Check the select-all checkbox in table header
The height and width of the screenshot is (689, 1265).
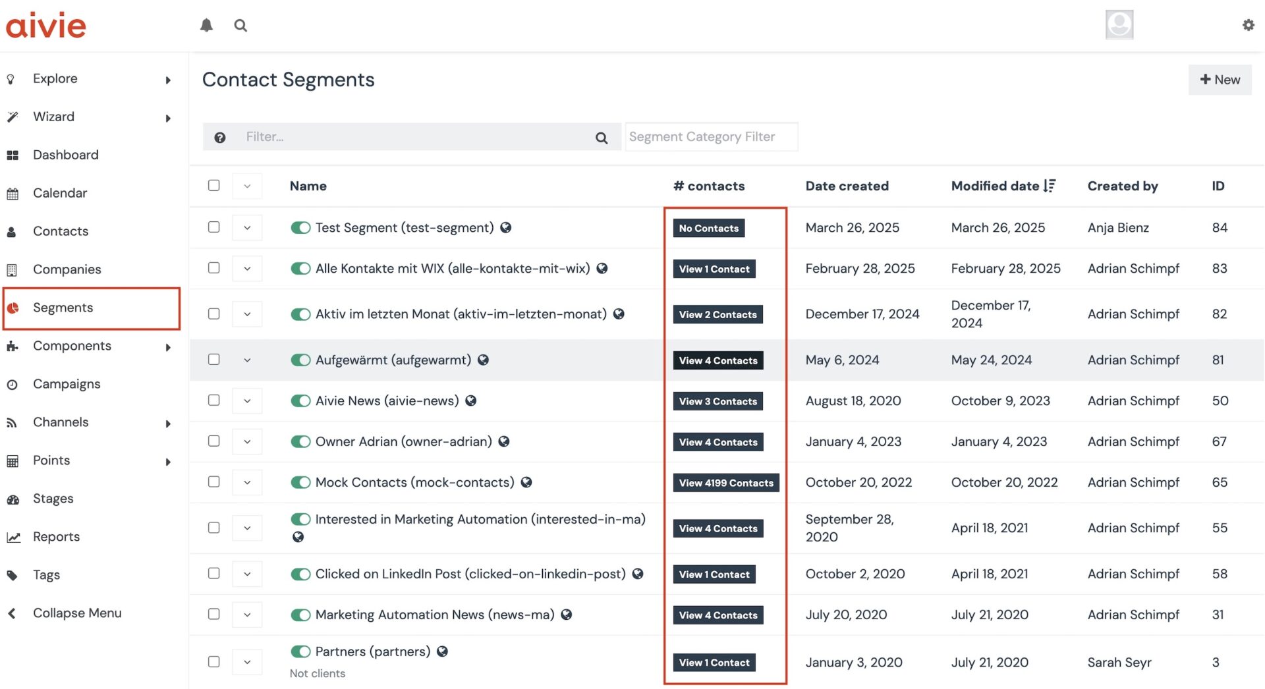tap(213, 185)
